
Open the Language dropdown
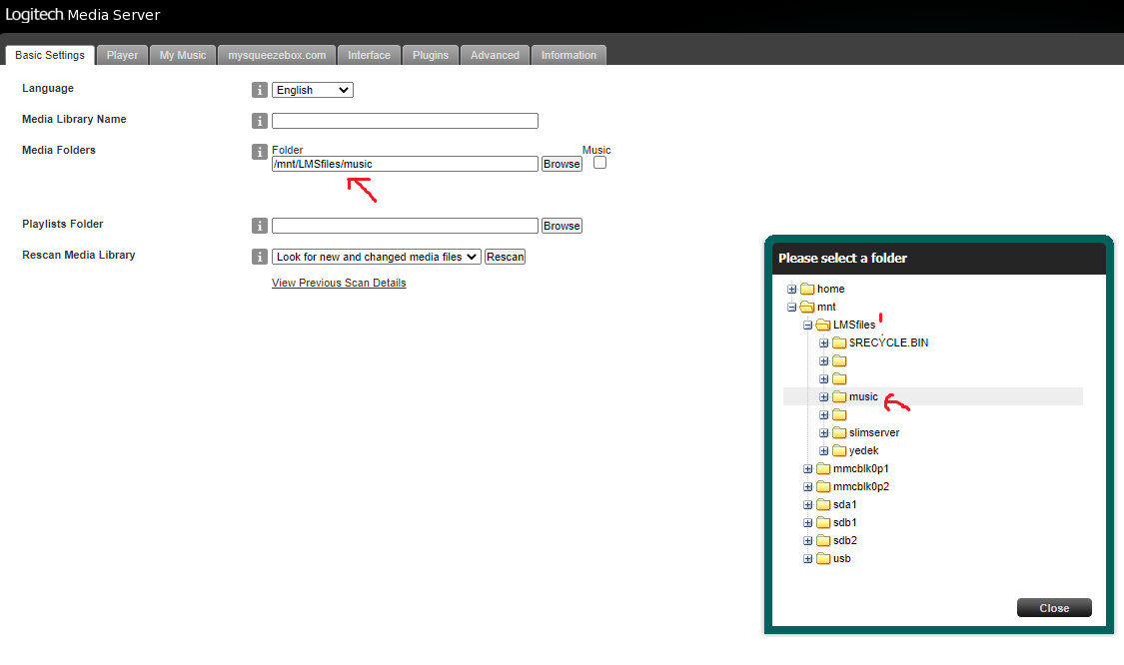pyautogui.click(x=312, y=90)
